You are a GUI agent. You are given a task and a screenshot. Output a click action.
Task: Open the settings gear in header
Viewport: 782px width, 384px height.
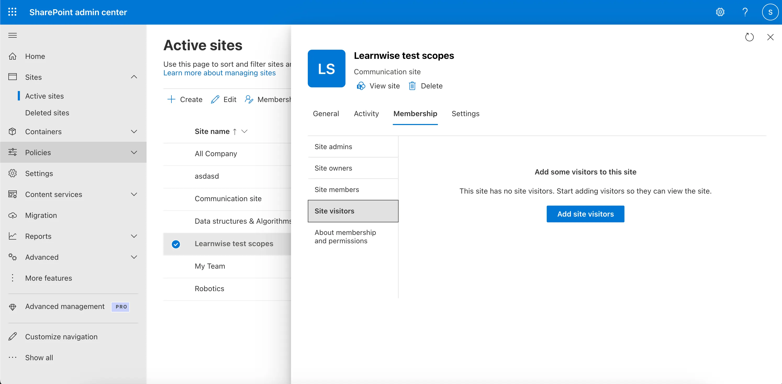720,12
